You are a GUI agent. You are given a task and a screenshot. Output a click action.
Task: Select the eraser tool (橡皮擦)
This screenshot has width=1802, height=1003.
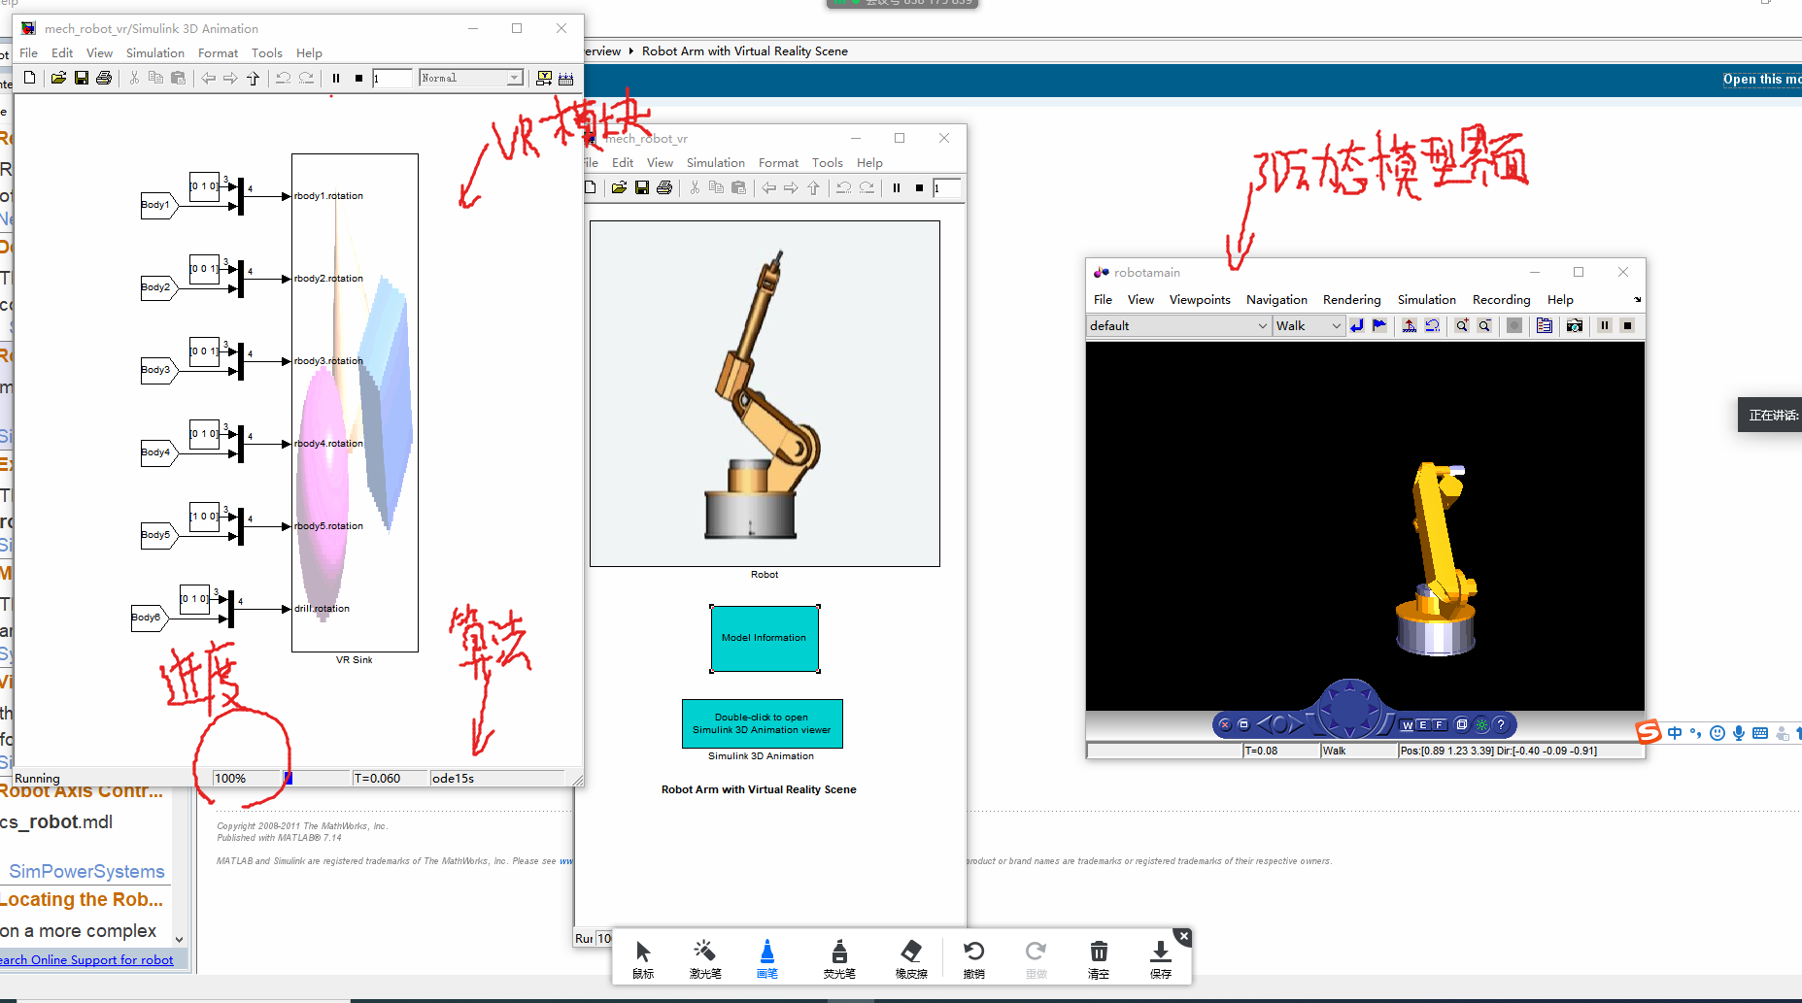coord(911,957)
